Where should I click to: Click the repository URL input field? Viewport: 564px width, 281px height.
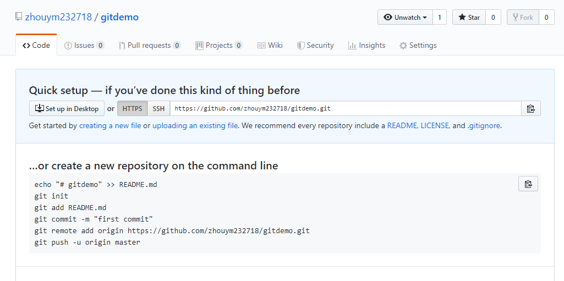click(x=346, y=108)
